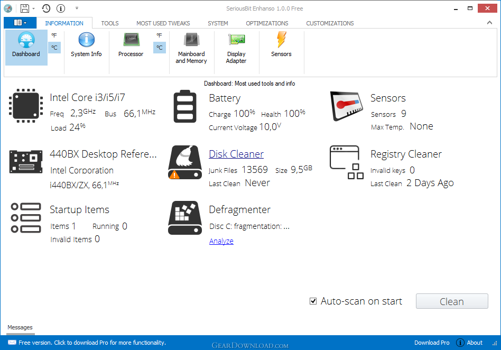Click the history clock icon
Screen dimensions: 501x350
46,8
